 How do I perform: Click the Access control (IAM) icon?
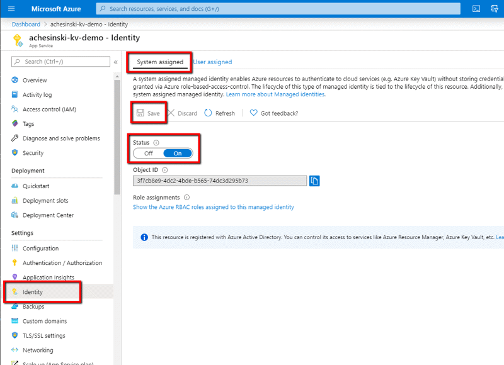(x=14, y=109)
